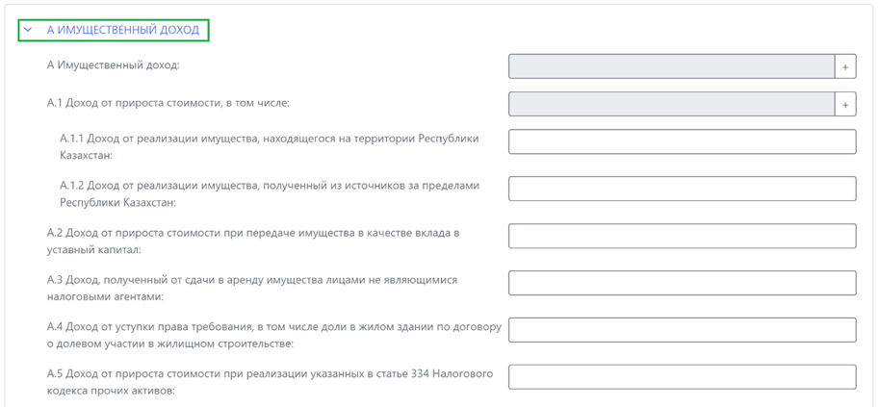Activate the А.4 уступка права требования input

(x=682, y=330)
